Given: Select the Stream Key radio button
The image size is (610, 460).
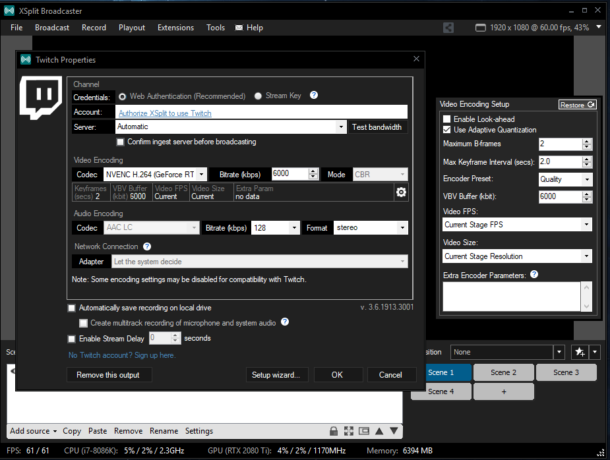Looking at the screenshot, I should tap(258, 96).
